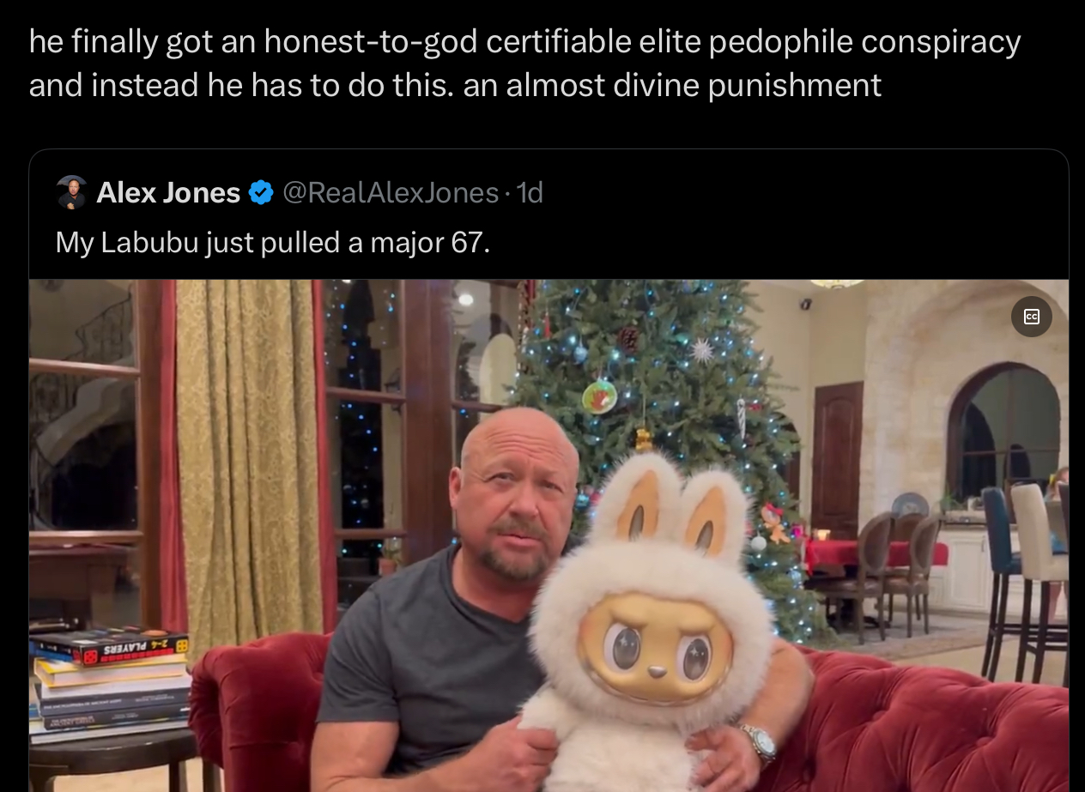Open quoted post reading "My Labubu just pulled"
This screenshot has height=792, width=1085.
tap(273, 243)
